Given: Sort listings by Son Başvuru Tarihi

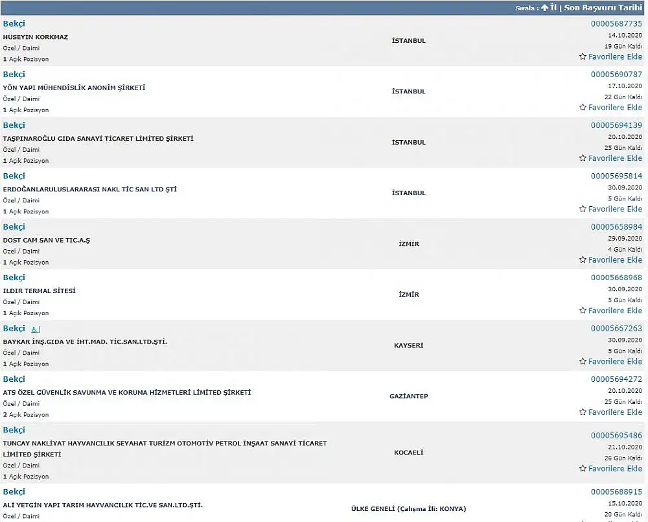Looking at the screenshot, I should [x=603, y=7].
